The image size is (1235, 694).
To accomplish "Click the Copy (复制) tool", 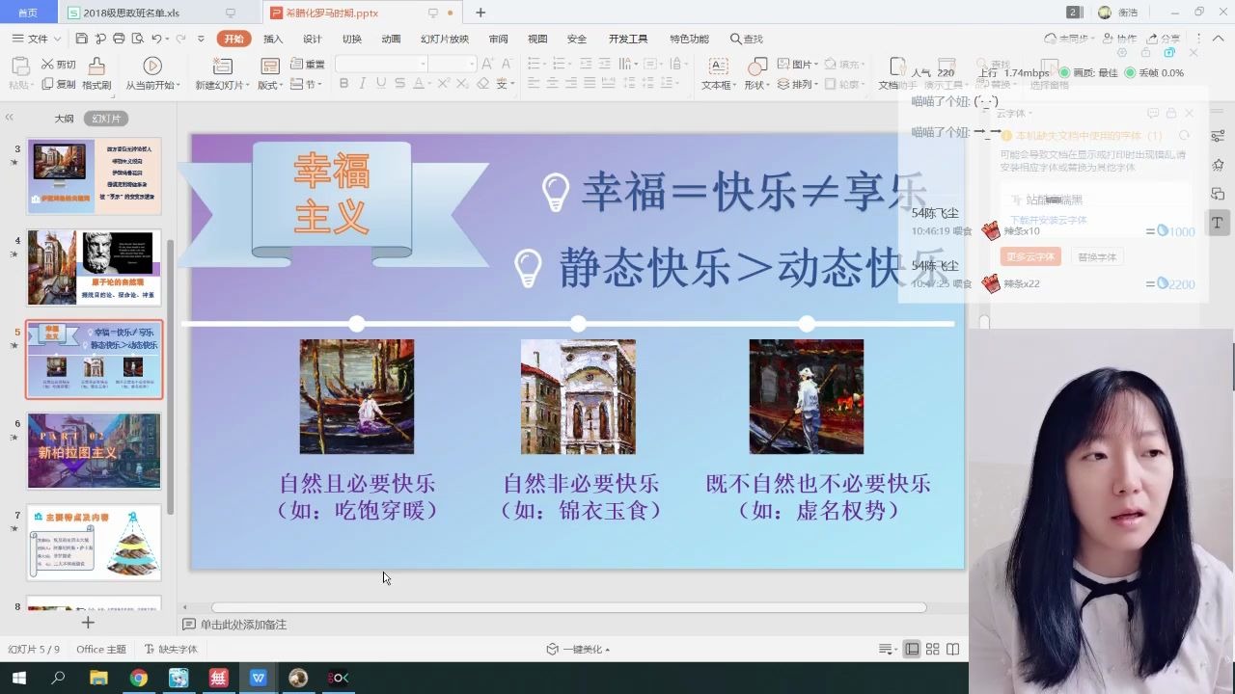I will 58,84.
